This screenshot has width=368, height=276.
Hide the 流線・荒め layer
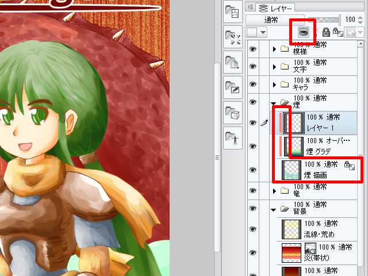(253, 229)
